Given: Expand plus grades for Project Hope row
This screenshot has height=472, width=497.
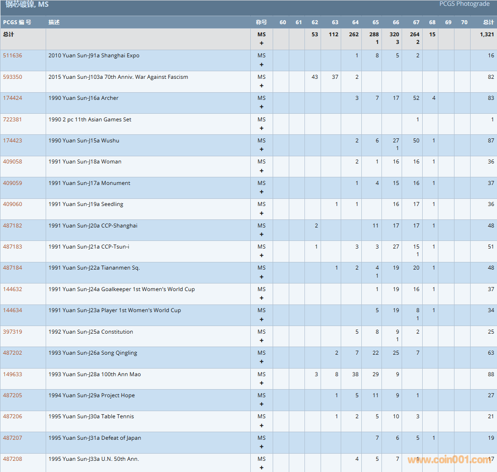Looking at the screenshot, I should tap(261, 404).
